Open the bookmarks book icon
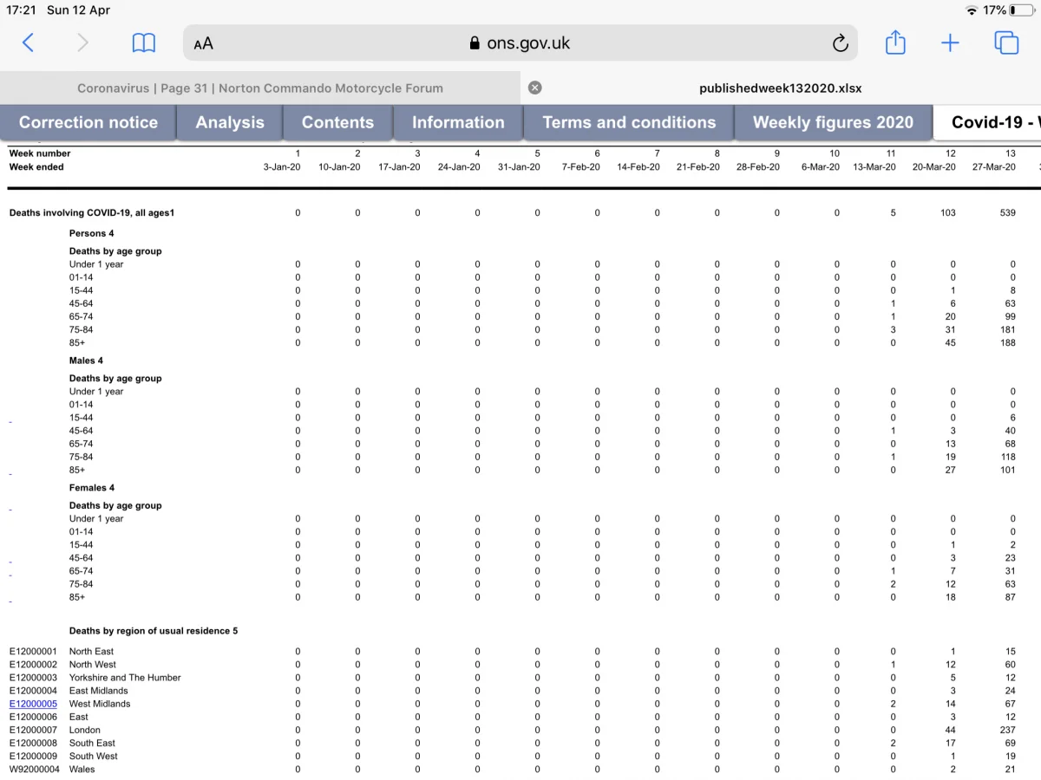Screen dimensions: 1041x780 click(143, 42)
